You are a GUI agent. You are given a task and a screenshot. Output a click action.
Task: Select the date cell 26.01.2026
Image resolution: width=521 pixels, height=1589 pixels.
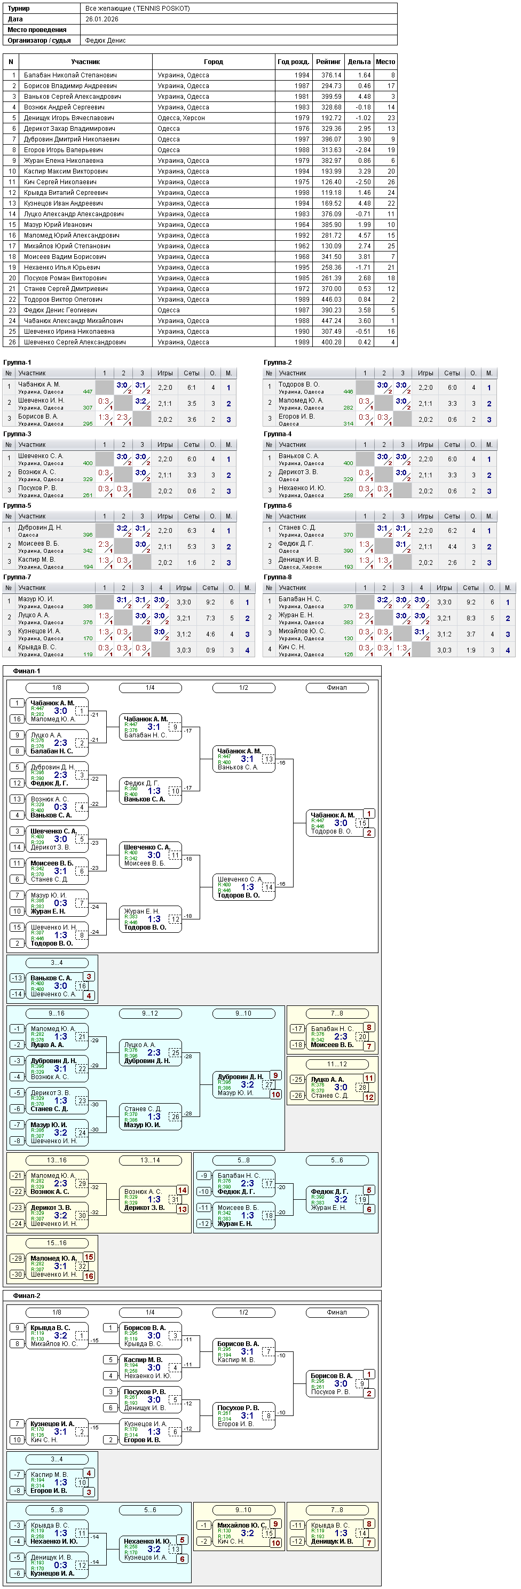click(102, 19)
